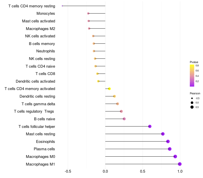Click the Monocytes pink data point
Viewport: 203px width, 178px height.
tap(88, 13)
